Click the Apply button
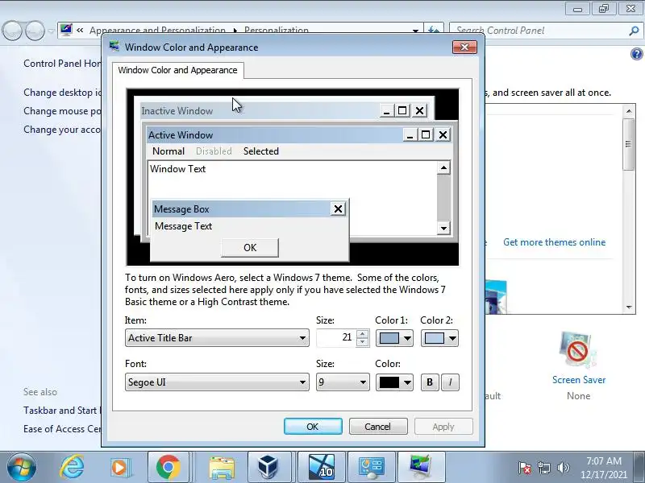The image size is (645, 483). [x=443, y=427]
